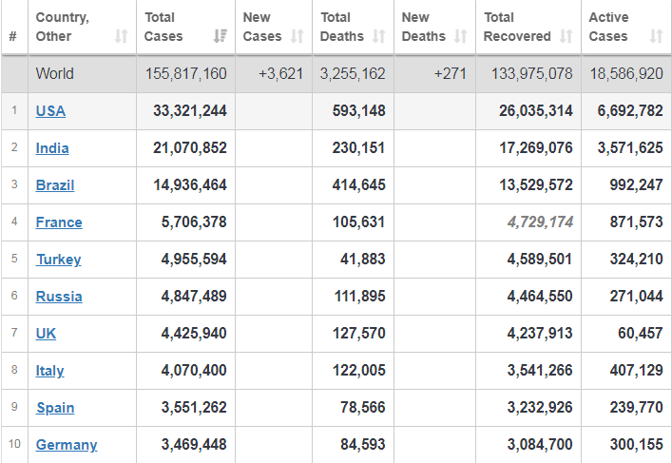672x463 pixels.
Task: Select USA total deaths 593,148
Action: (x=358, y=111)
